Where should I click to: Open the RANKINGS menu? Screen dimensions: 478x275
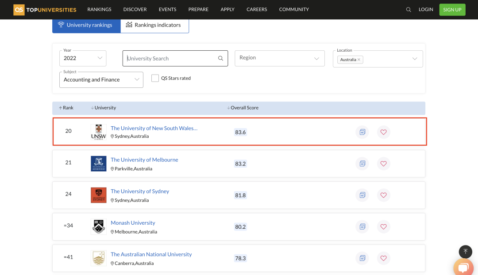coord(100,9)
